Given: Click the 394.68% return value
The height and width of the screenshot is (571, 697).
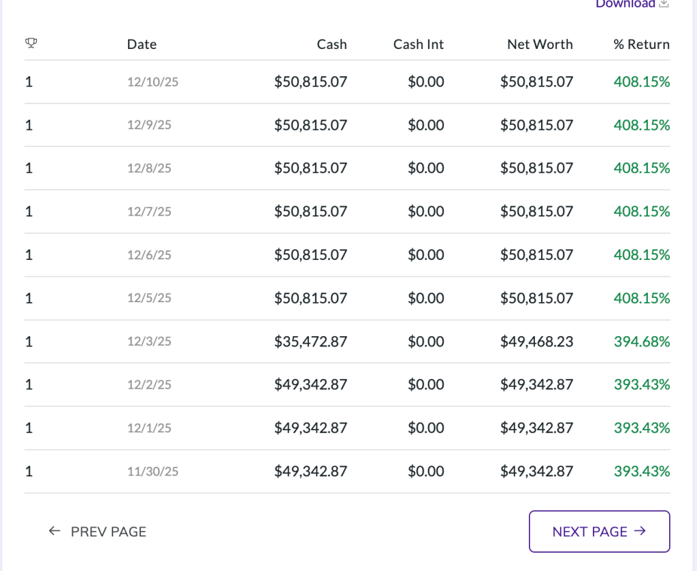Looking at the screenshot, I should click(x=641, y=342).
